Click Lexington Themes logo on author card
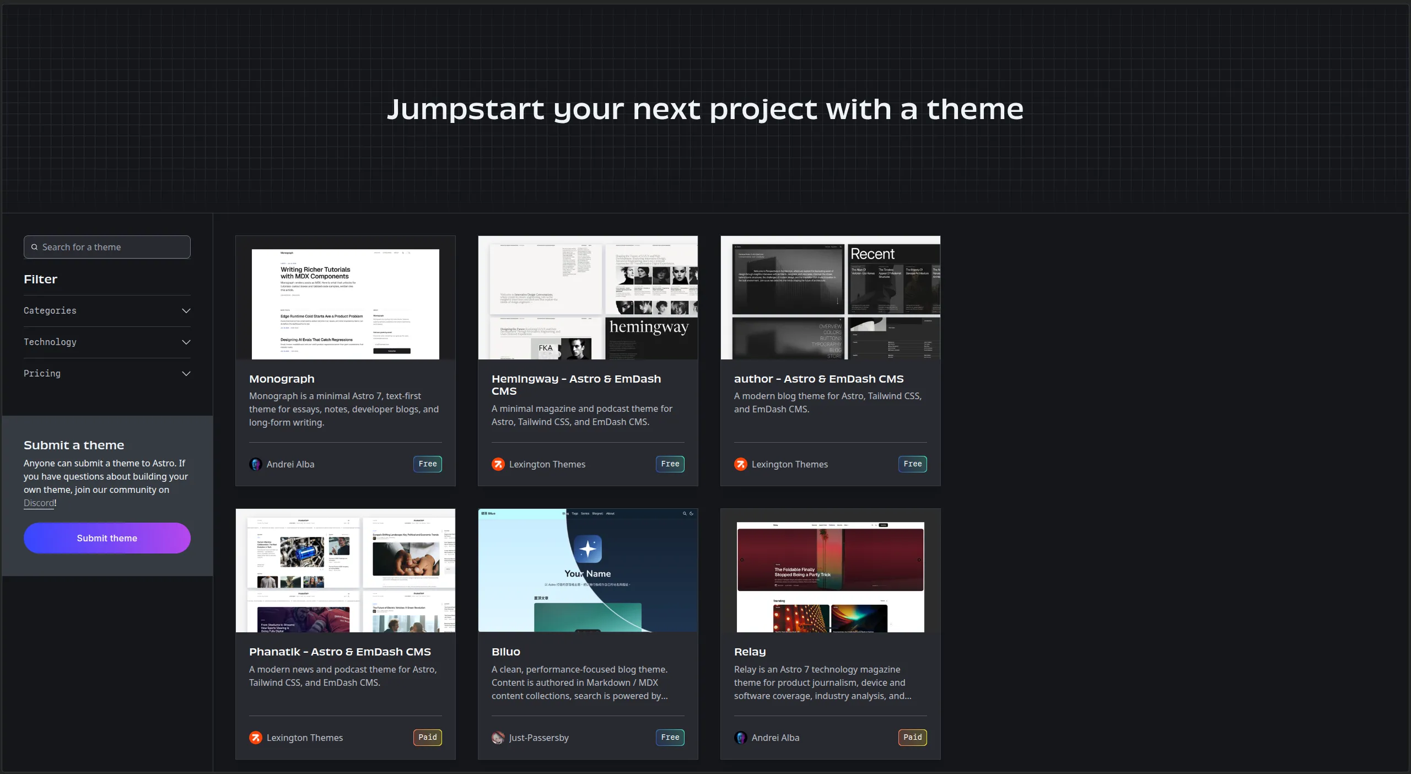Screen dimensions: 1411x774 [741, 464]
